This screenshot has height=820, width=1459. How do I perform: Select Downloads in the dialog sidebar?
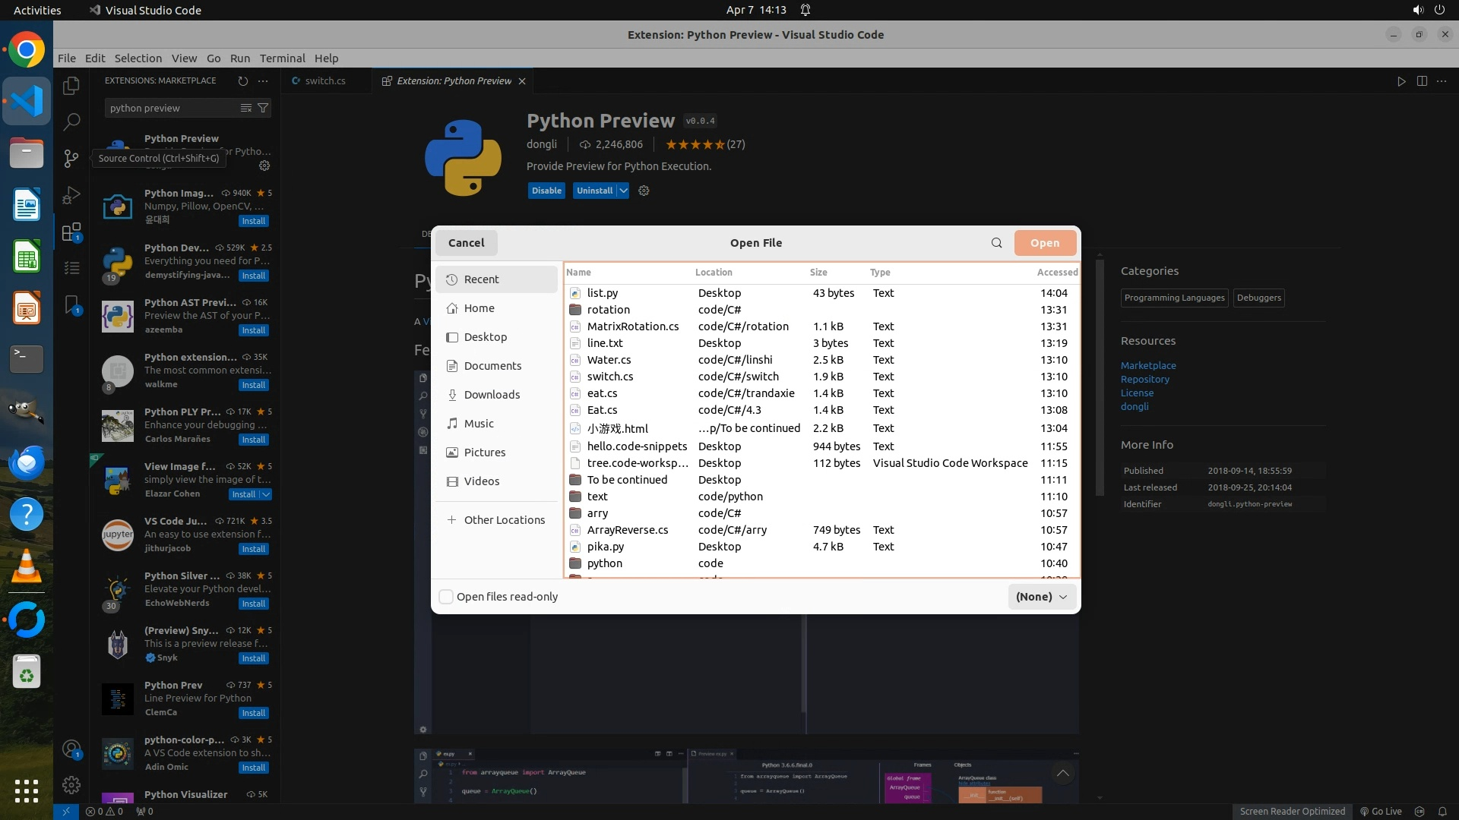(492, 395)
